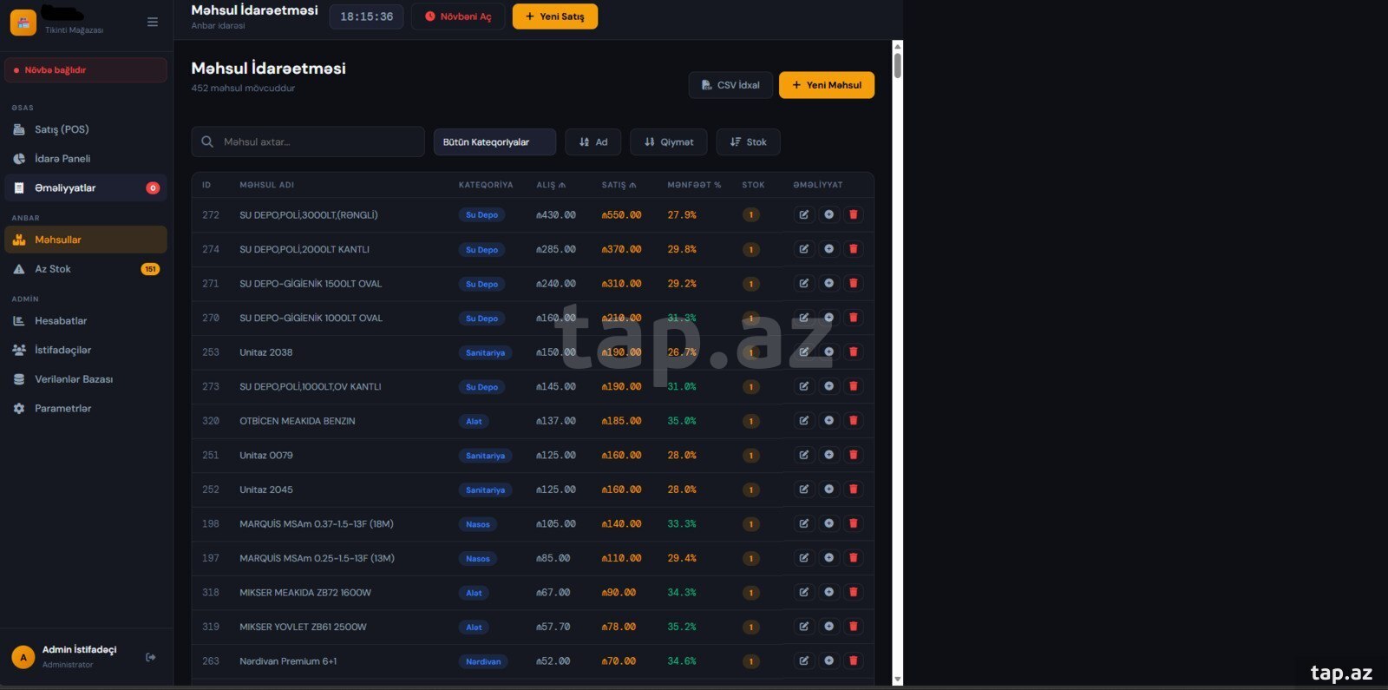Click the vertical scrollbar thumb

tap(897, 66)
